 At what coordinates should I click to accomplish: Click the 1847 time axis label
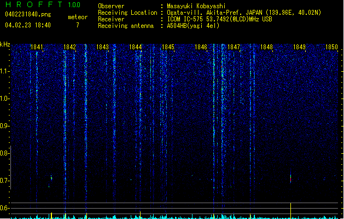(x=234, y=47)
